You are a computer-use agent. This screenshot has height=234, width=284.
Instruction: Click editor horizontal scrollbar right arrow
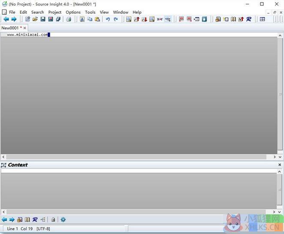pos(275,157)
